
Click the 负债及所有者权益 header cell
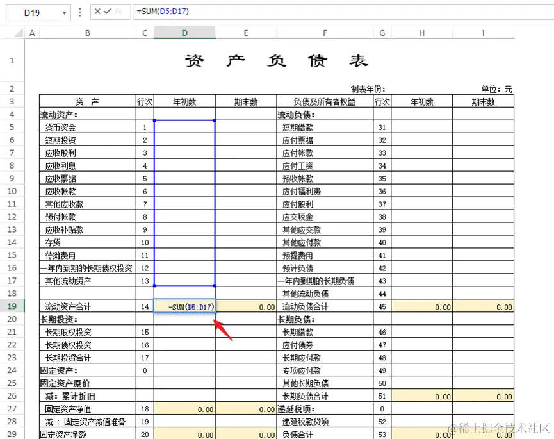coord(325,102)
